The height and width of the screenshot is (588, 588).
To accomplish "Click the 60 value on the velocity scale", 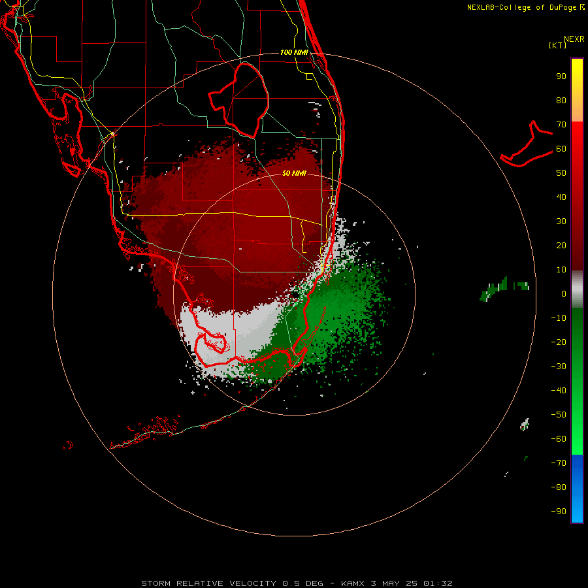I will [561, 149].
